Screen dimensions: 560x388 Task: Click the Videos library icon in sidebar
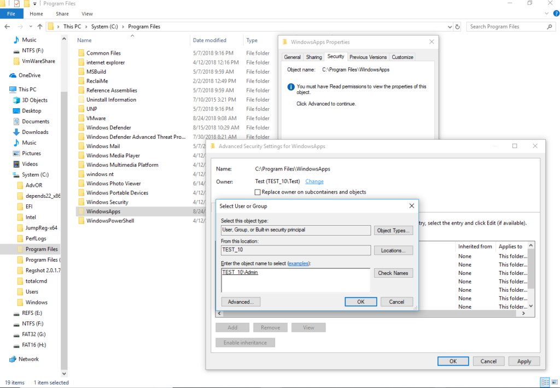[x=16, y=164]
